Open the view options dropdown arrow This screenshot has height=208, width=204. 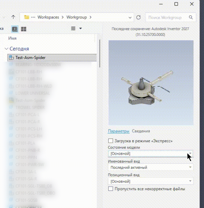pos(80,28)
